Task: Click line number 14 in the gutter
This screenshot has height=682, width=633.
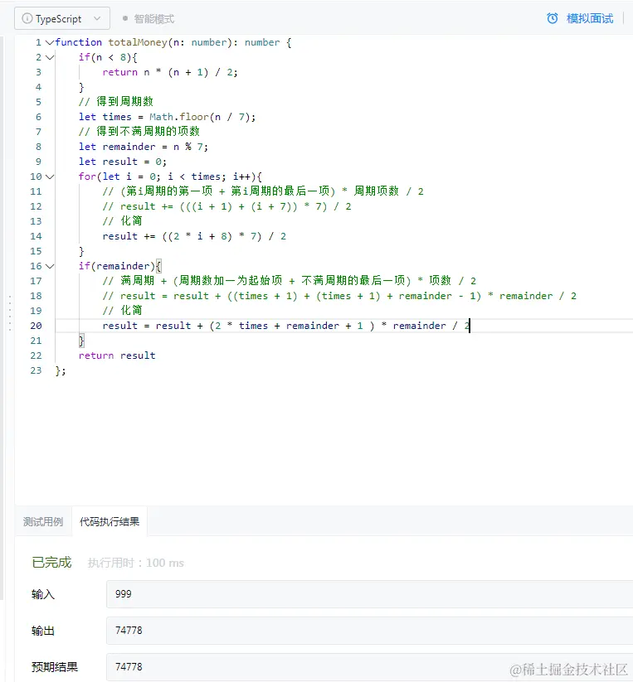Action: tap(37, 236)
